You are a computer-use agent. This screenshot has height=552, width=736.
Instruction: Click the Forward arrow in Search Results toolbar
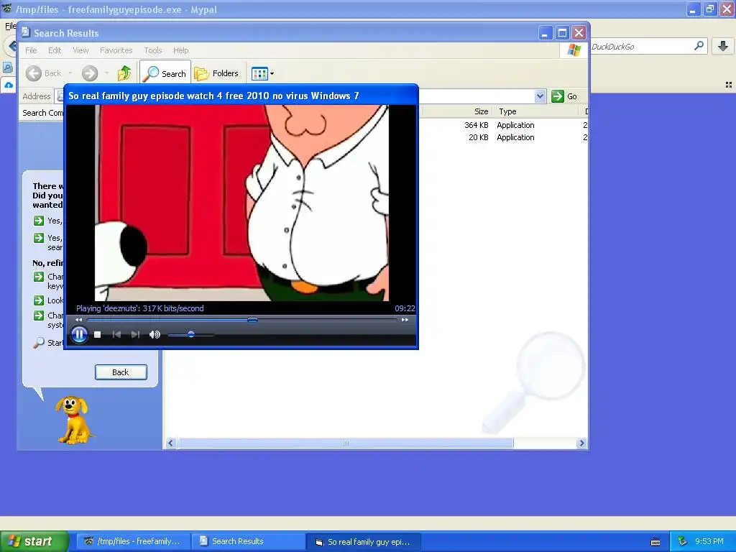pyautogui.click(x=90, y=73)
